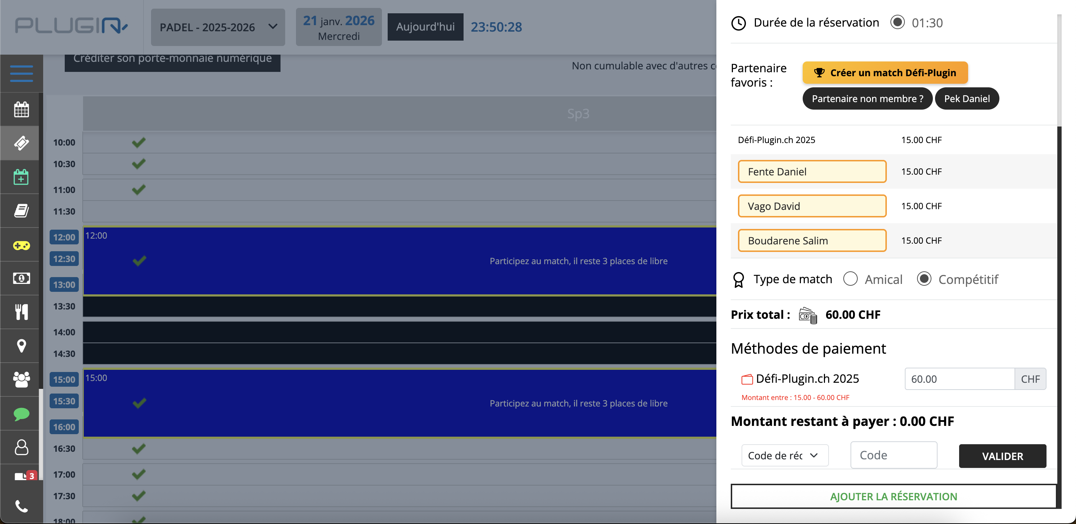This screenshot has height=524, width=1076.
Task: Open the Code de réc dropdown
Action: [x=784, y=455]
